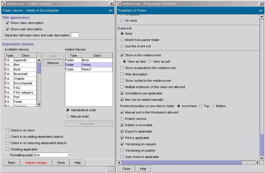Click the right arrow of the horizontal scrollbar
This screenshot has width=265, height=173.
click(x=257, y=163)
